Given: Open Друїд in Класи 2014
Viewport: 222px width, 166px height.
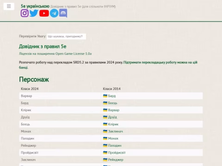Looking at the screenshot, I should (112, 117).
